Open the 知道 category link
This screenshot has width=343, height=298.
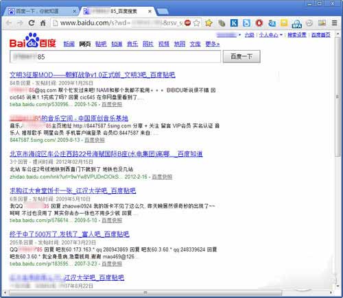117,44
